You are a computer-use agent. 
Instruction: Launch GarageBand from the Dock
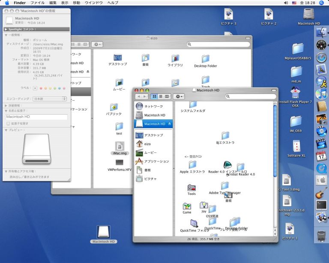[x=321, y=193]
